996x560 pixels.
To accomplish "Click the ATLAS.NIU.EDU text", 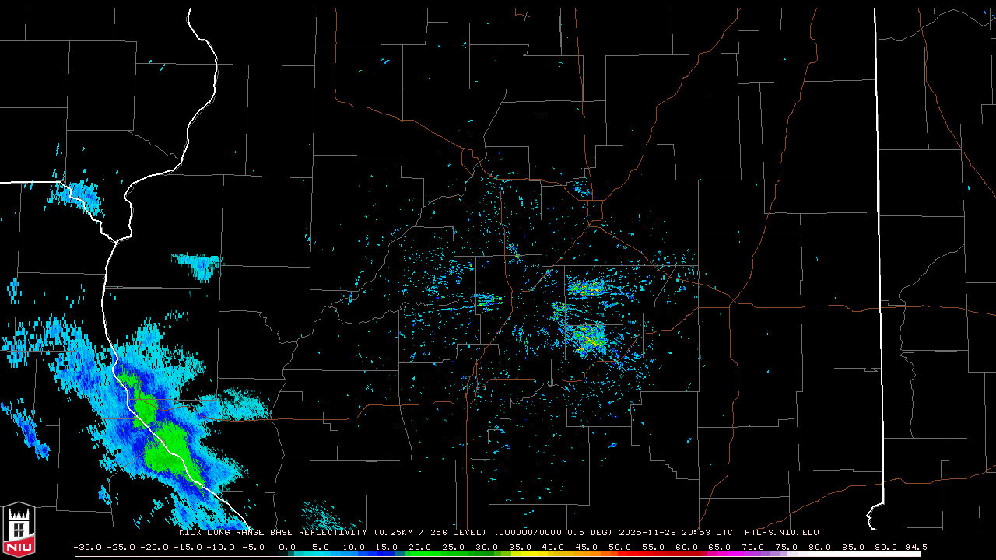I will (x=781, y=533).
